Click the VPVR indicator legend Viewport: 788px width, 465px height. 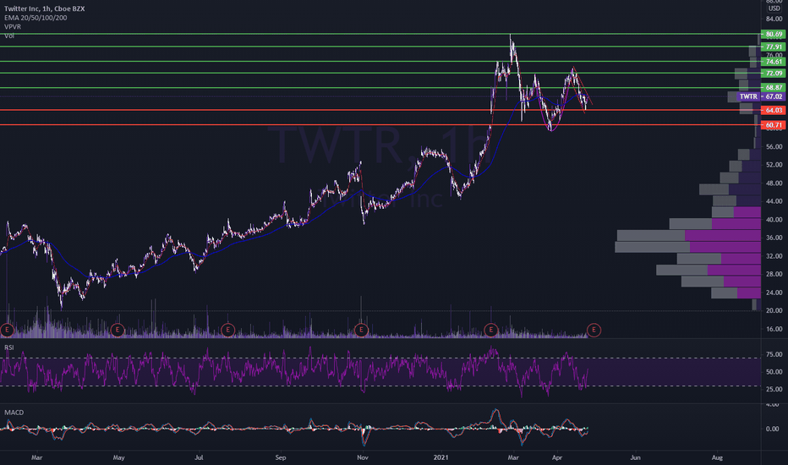(x=13, y=27)
